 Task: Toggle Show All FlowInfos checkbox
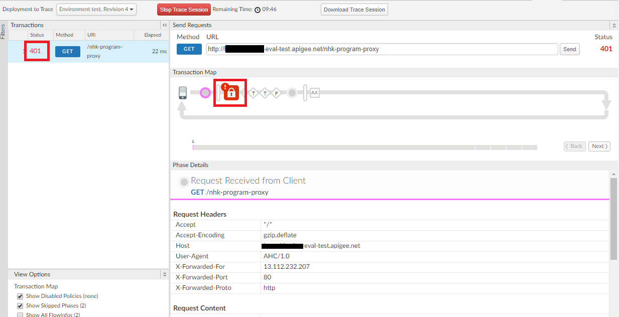coord(20,315)
